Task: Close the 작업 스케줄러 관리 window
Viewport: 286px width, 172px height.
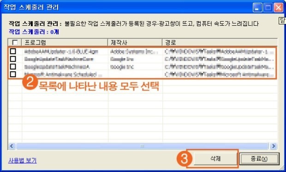Action: click(x=279, y=8)
